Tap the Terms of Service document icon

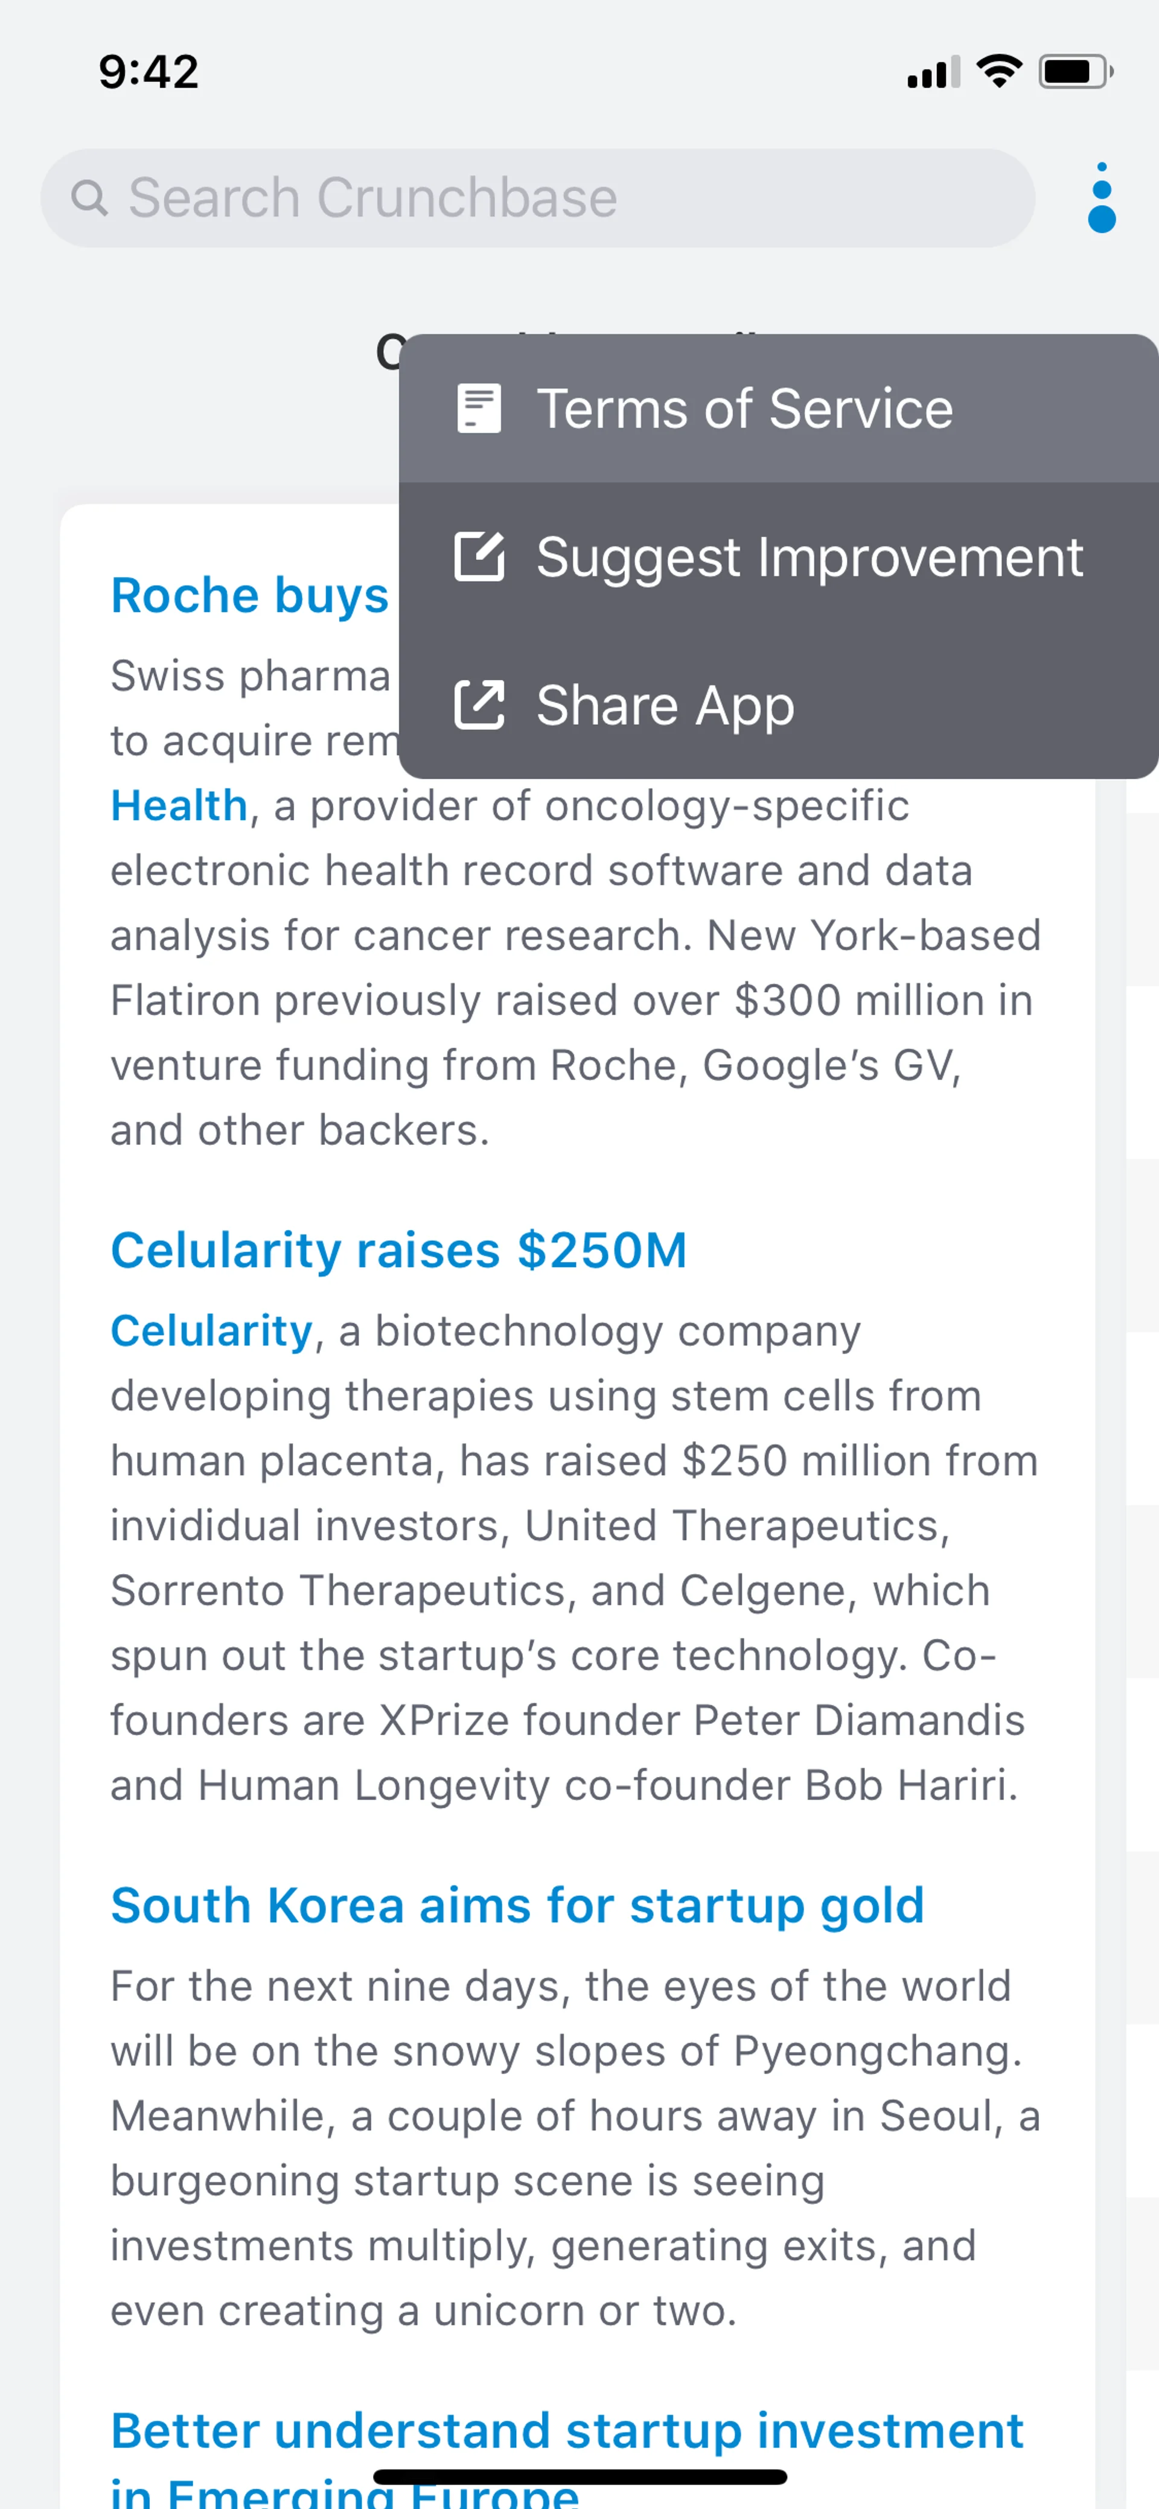click(x=478, y=408)
